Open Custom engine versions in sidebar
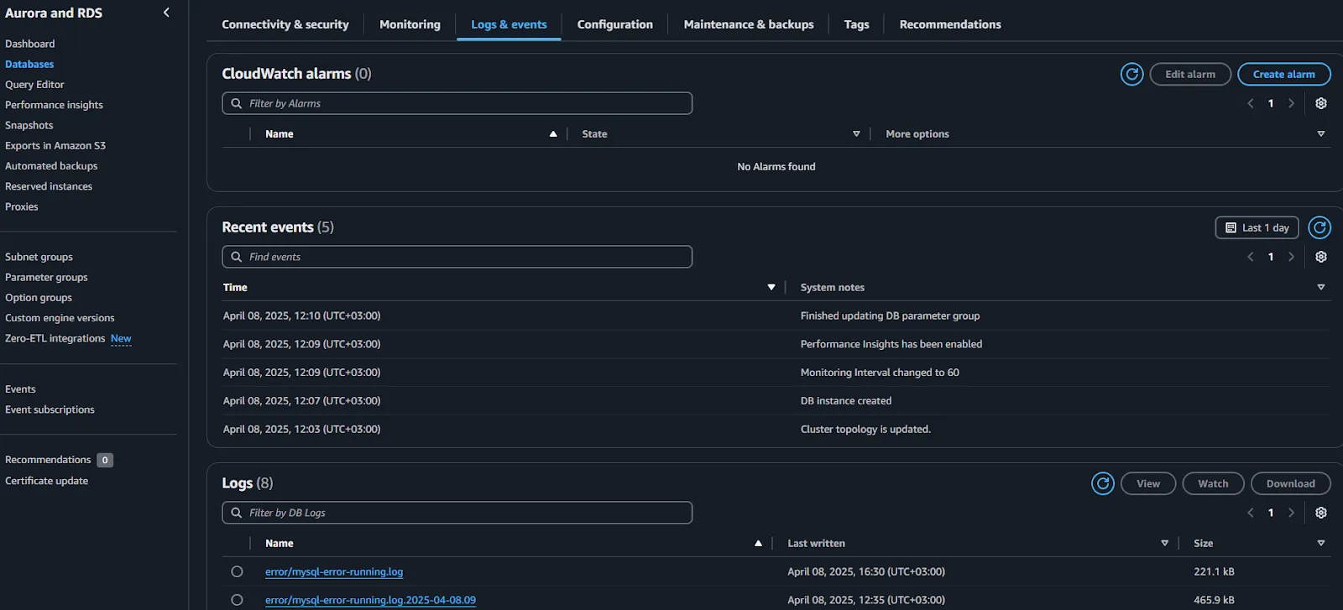Viewport: 1343px width, 610px height. pos(60,318)
